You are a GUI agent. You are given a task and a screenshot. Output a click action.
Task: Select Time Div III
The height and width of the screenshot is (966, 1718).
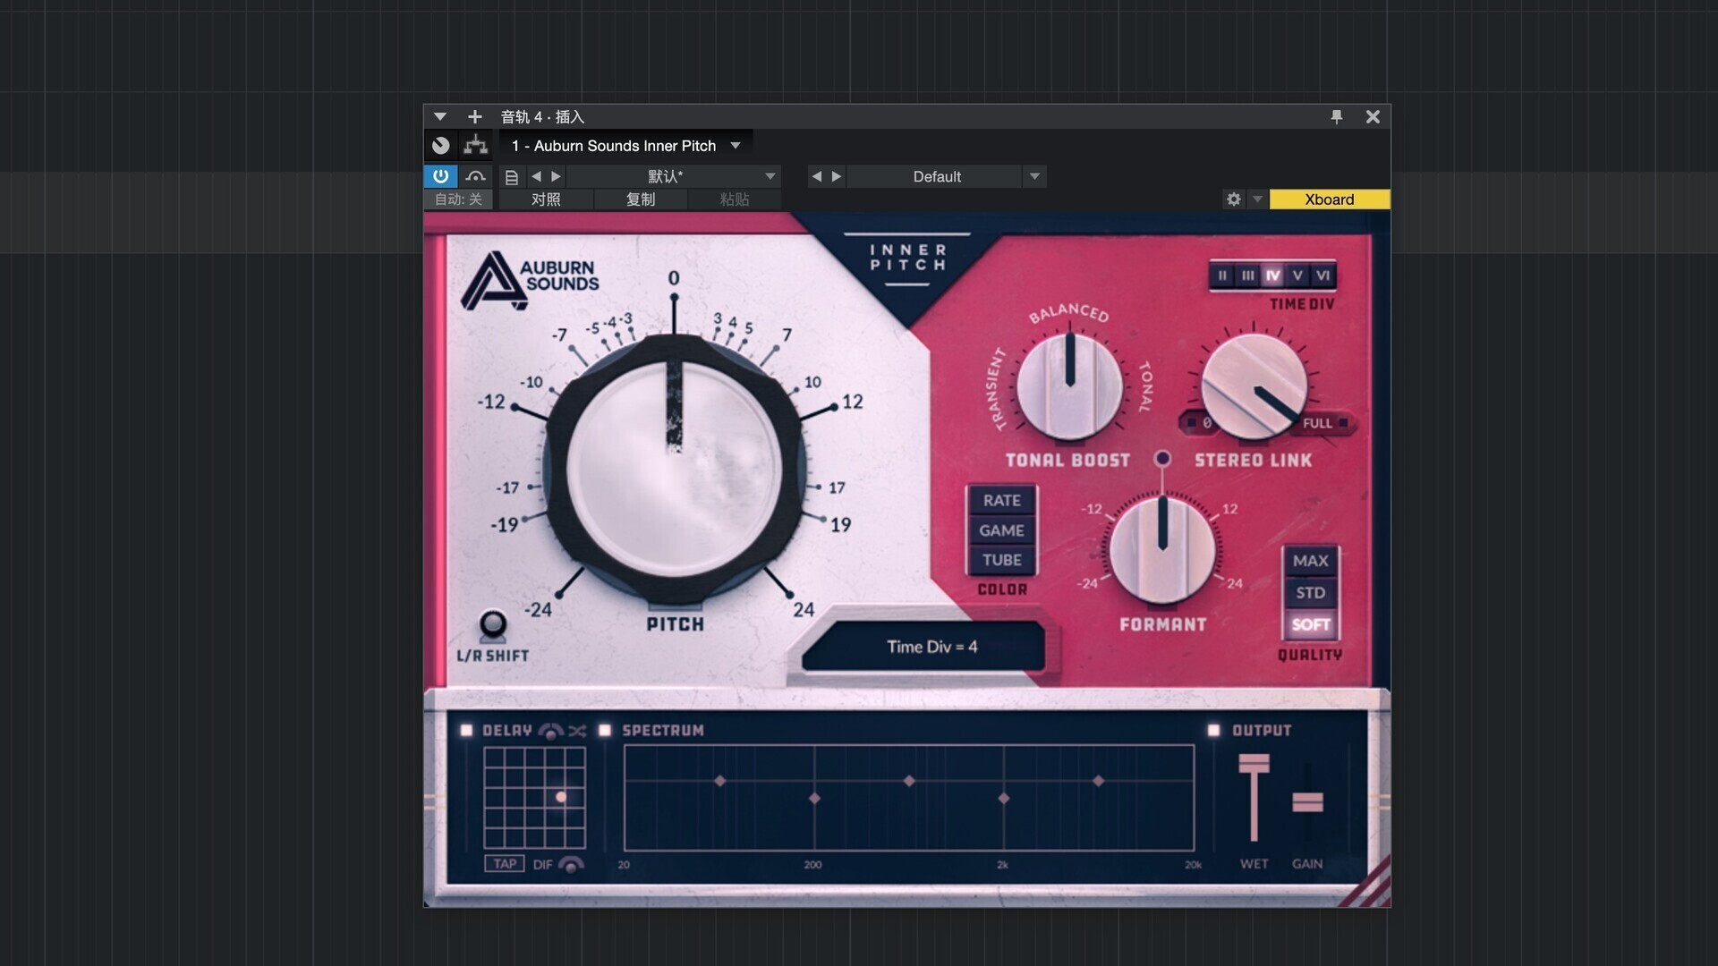1247,275
